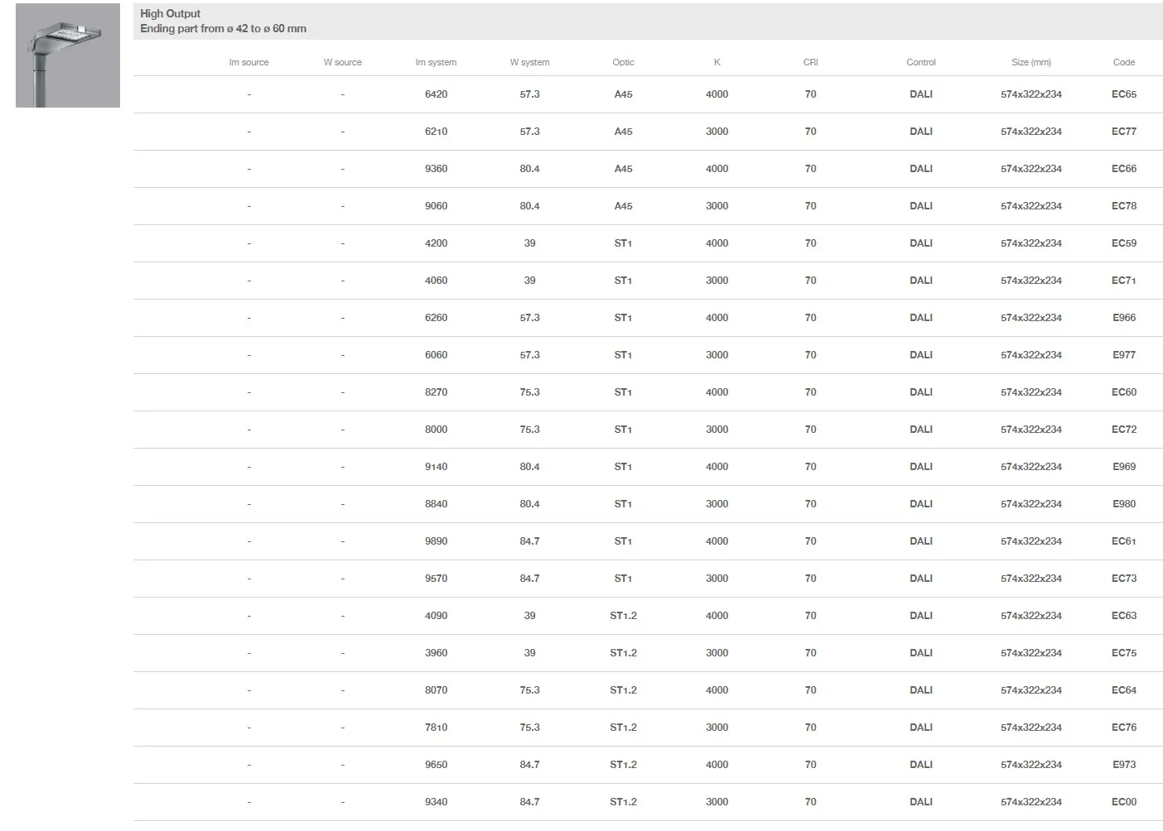Image resolution: width=1163 pixels, height=831 pixels.
Task: Select the 9140 lm system value
Action: (436, 467)
